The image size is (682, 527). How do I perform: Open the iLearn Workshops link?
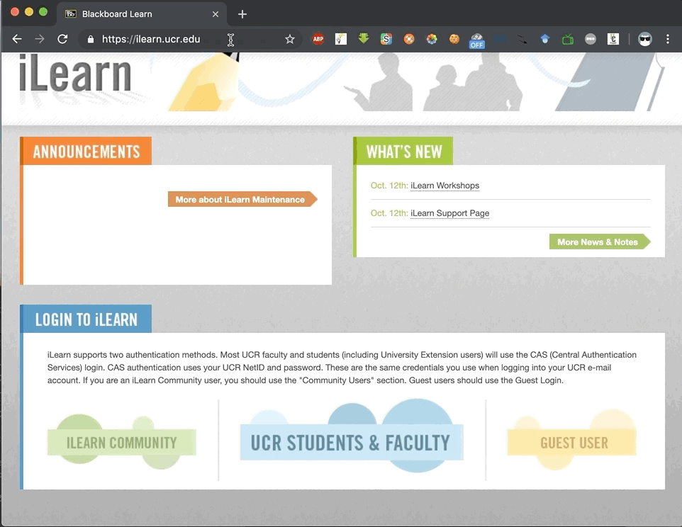(x=445, y=186)
